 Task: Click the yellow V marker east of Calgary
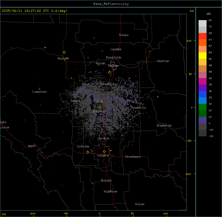[x=110, y=151]
